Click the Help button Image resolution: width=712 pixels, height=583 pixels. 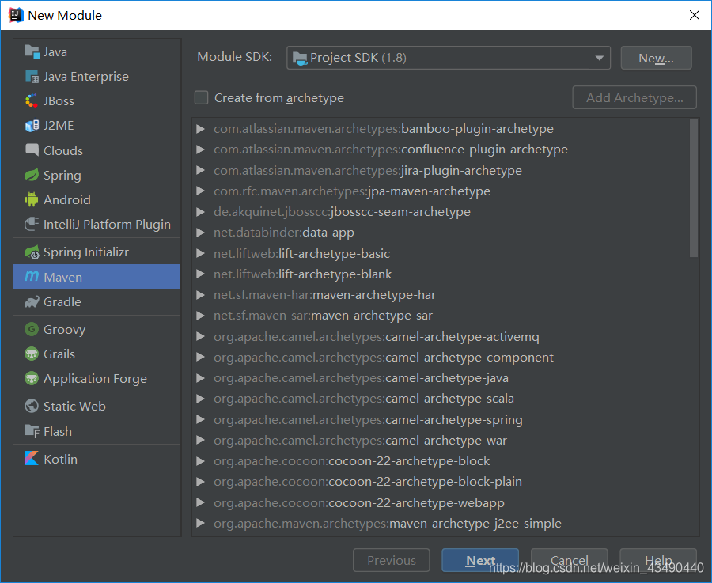coord(658,560)
